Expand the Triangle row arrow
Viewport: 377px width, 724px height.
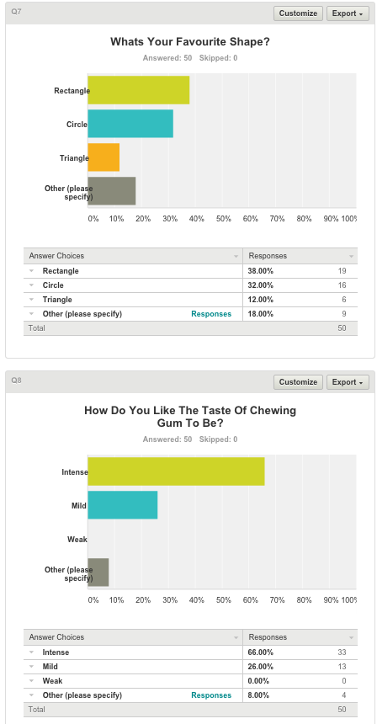tap(32, 300)
